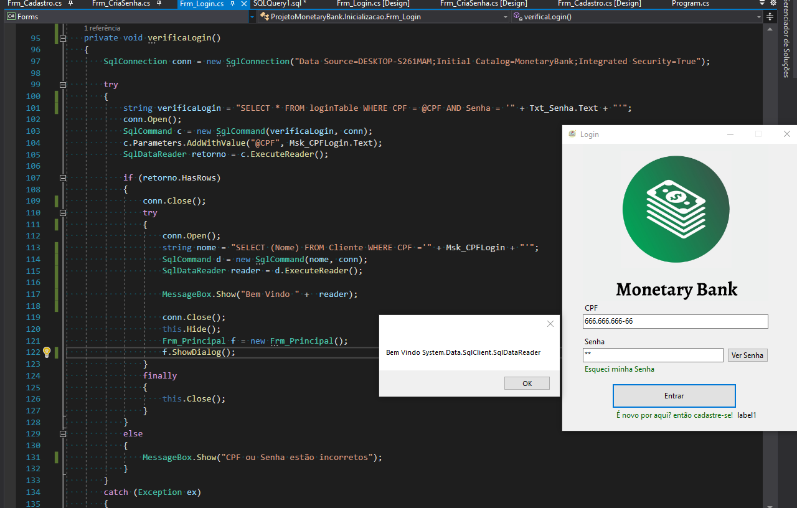797x508 pixels.
Task: Click the lightbulb quick actions icon
Action: (46, 352)
